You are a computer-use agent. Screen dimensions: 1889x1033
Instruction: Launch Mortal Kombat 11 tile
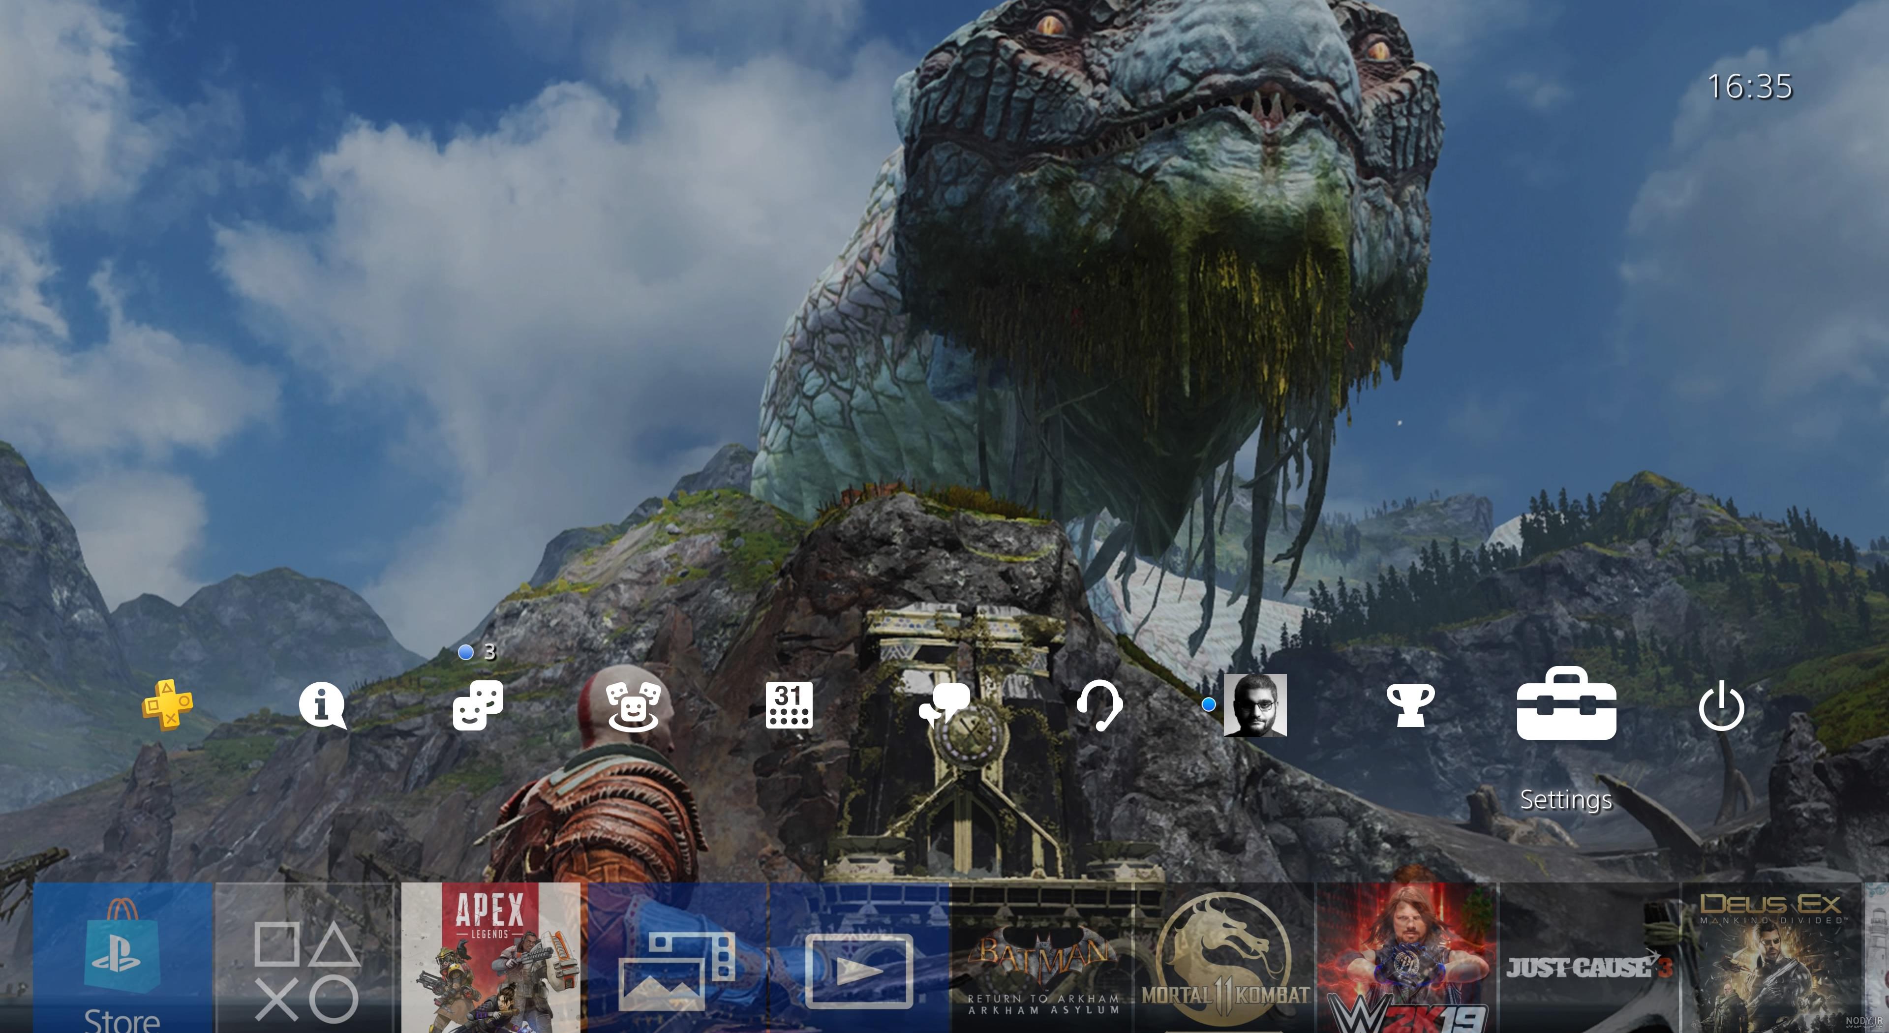[x=1224, y=957]
